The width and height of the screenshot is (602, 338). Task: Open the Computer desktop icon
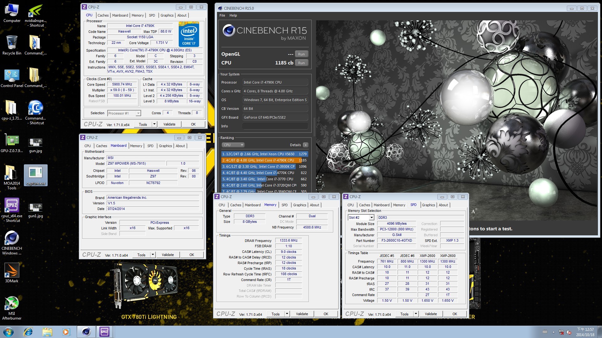tap(12, 13)
